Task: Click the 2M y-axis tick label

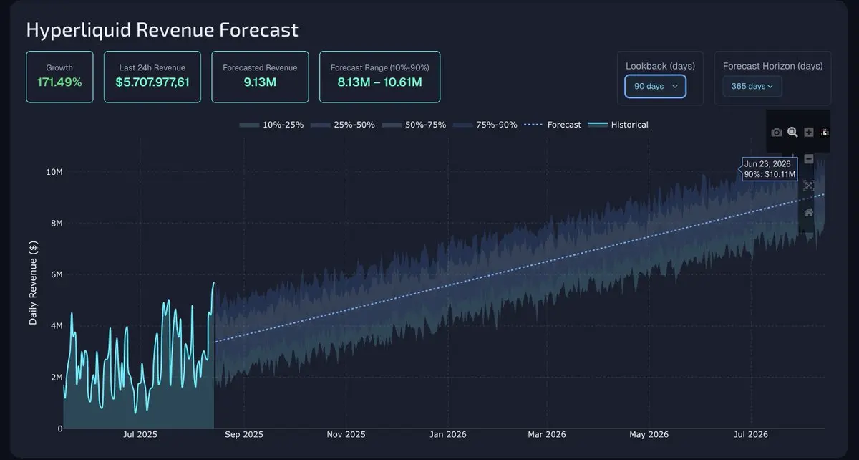Action: click(x=57, y=378)
